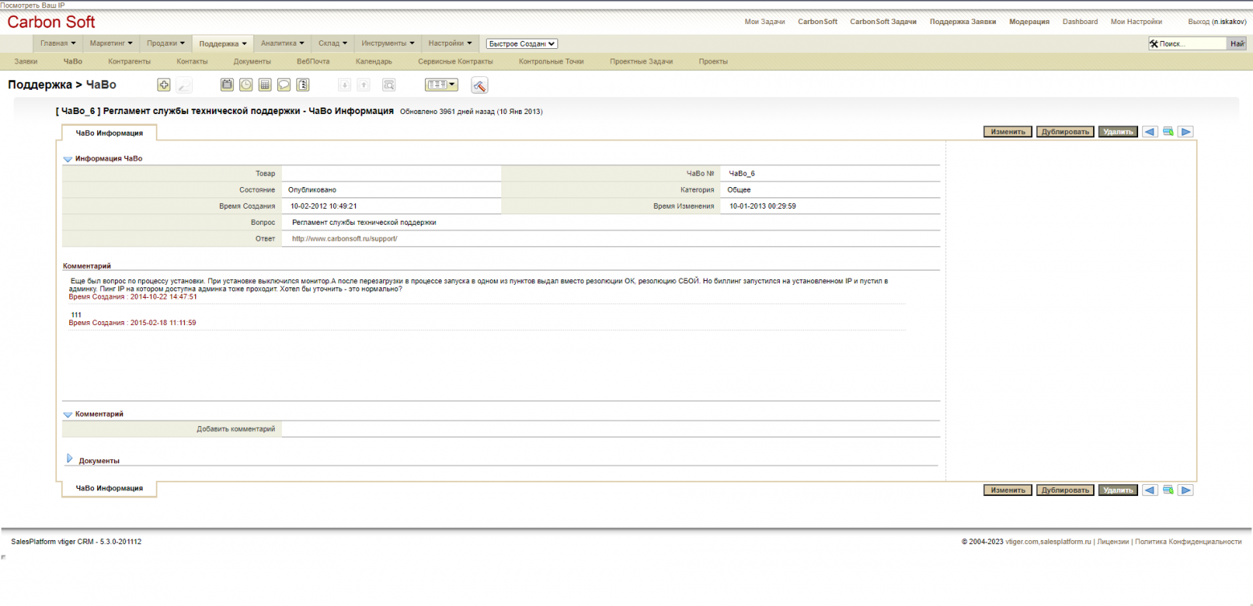Click the create new FAQ plus icon
Screen dimensions: 1253x606
[164, 84]
